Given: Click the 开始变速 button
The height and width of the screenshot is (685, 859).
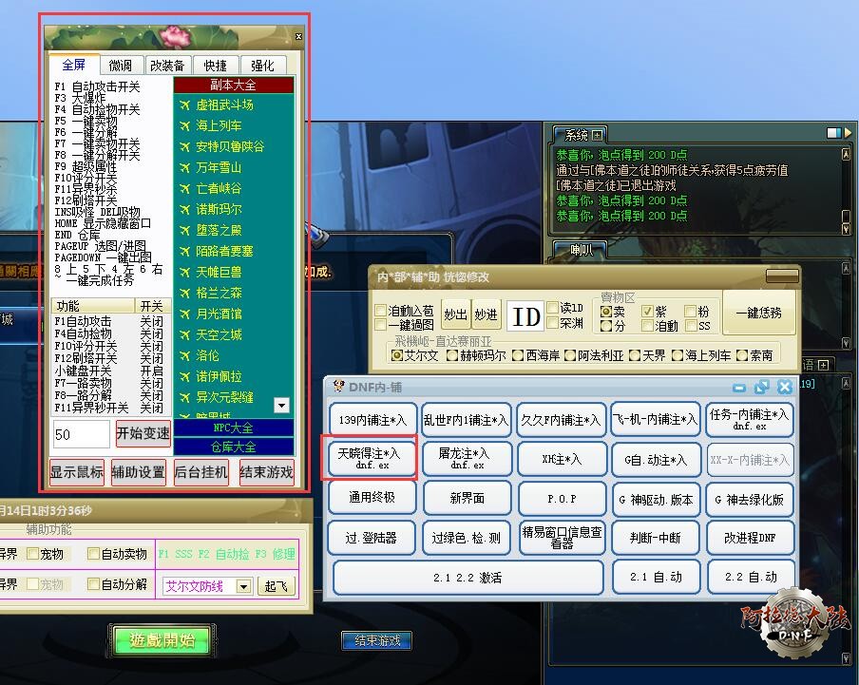Looking at the screenshot, I should (143, 433).
